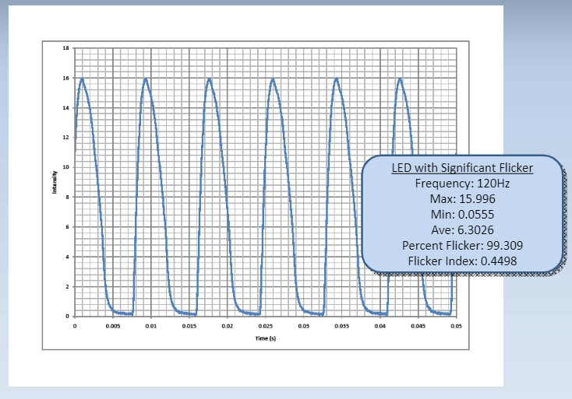Select the 18 label on intensity axis
The image size is (572, 399).
coord(65,48)
